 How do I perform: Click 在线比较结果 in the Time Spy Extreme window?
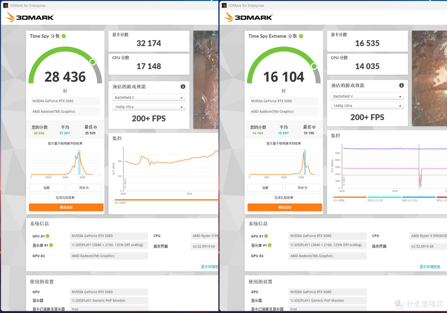point(284,197)
